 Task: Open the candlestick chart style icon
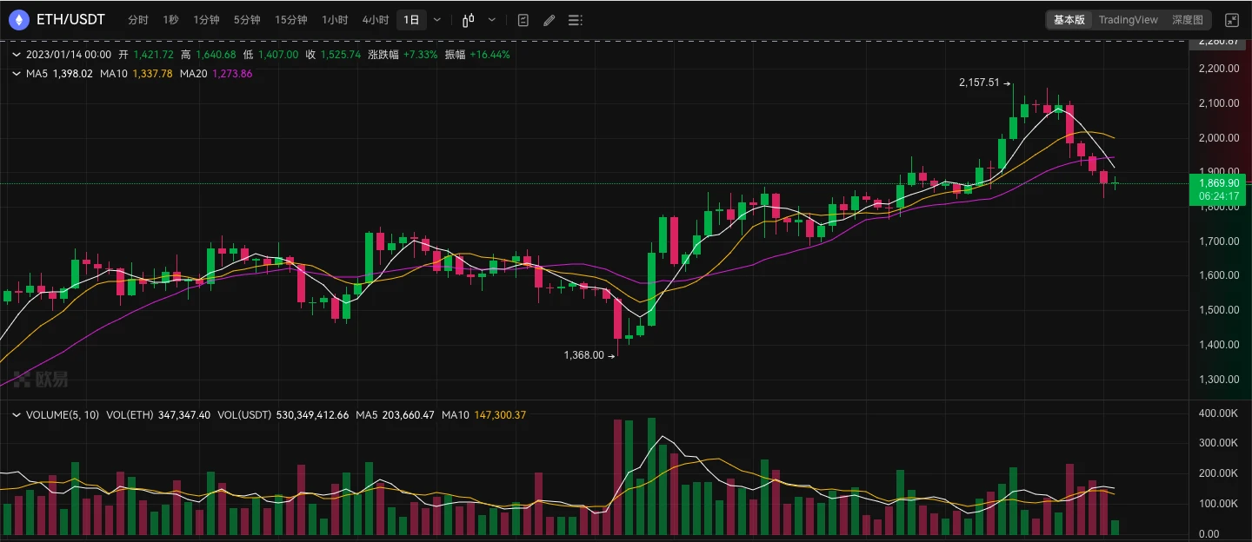point(469,20)
